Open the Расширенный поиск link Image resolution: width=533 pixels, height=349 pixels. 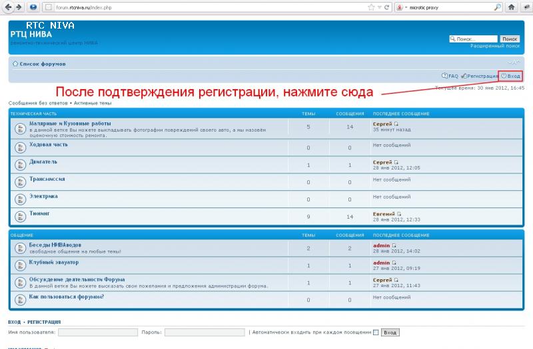click(x=495, y=46)
